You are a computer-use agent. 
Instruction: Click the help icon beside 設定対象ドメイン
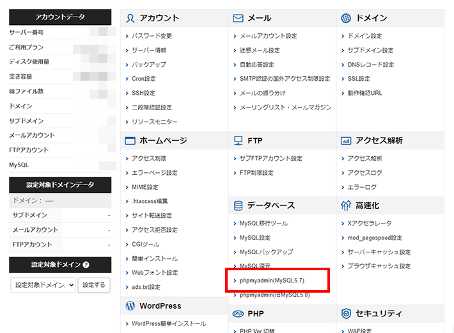tap(86, 265)
